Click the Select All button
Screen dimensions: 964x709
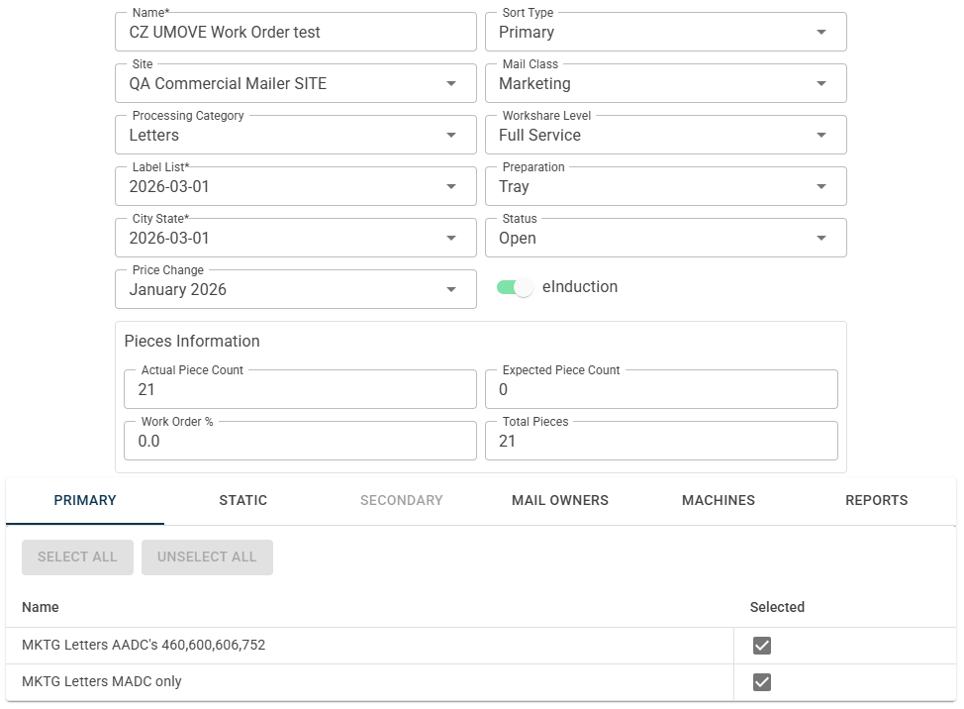point(77,557)
